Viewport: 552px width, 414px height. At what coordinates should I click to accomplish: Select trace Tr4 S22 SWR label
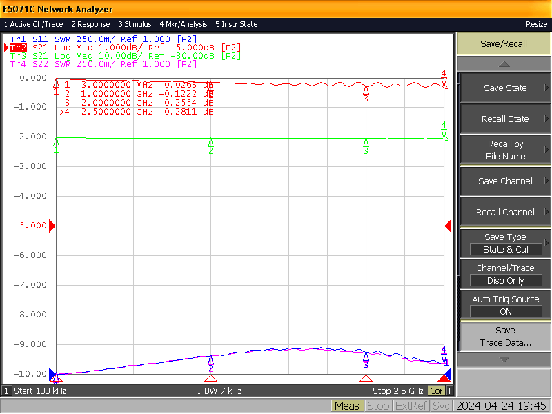[103, 64]
